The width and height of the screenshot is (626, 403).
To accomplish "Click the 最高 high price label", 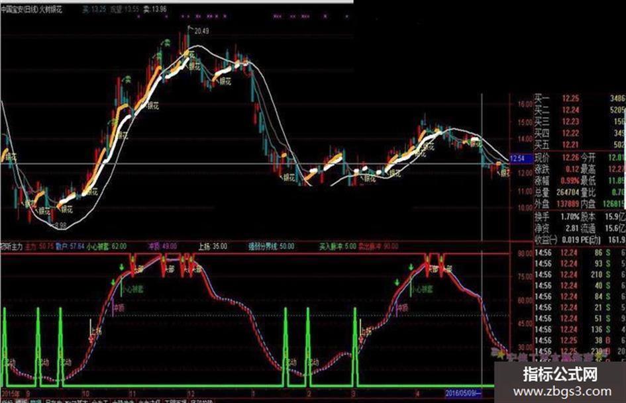I will point(588,169).
